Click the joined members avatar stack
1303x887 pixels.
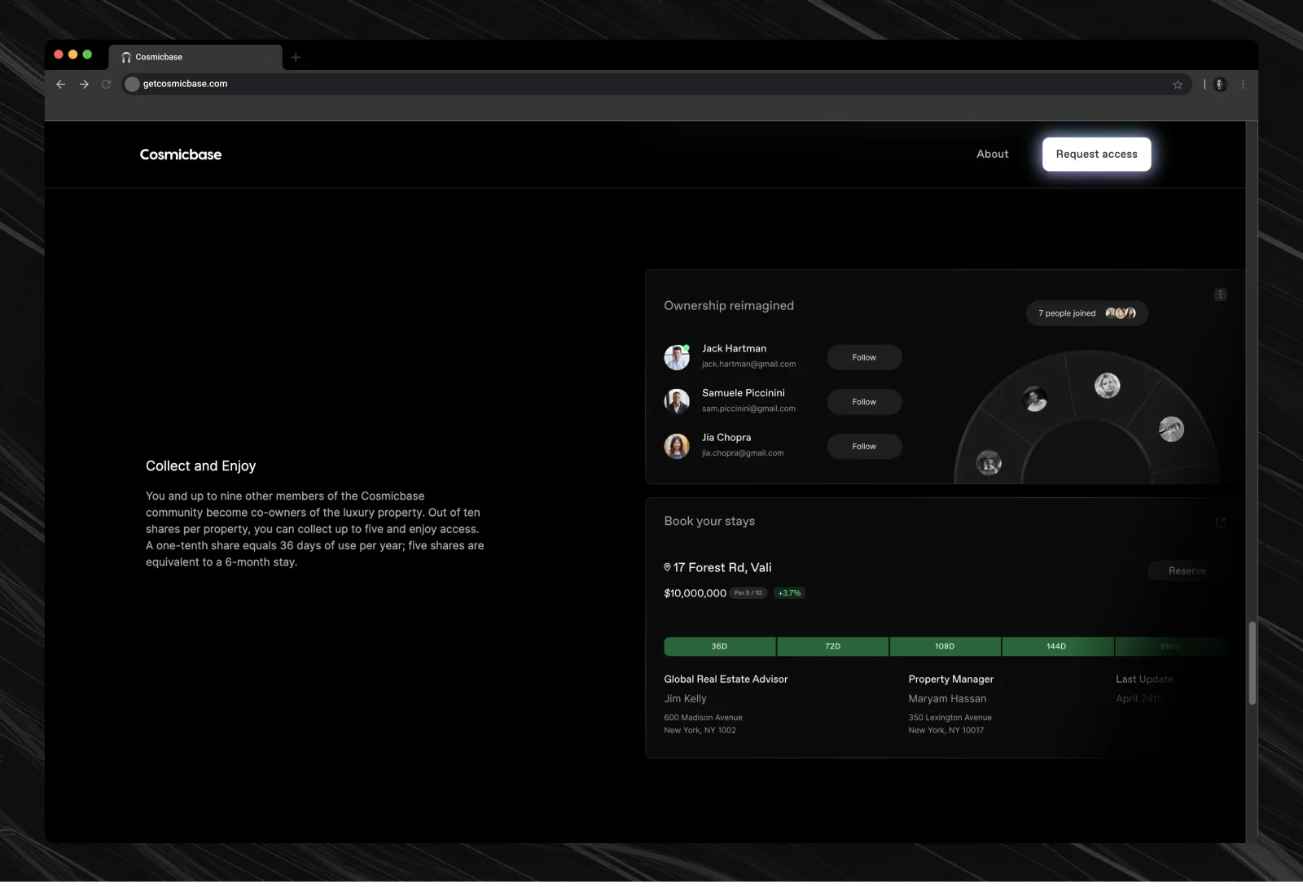pyautogui.click(x=1121, y=314)
